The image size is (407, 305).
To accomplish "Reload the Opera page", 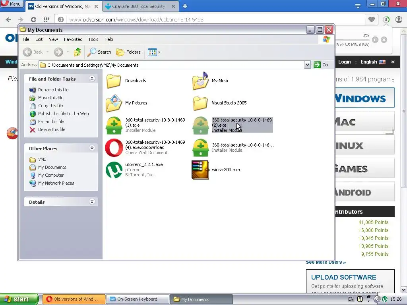I will 33,19.
